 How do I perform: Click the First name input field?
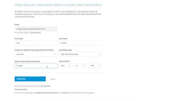[36, 43]
